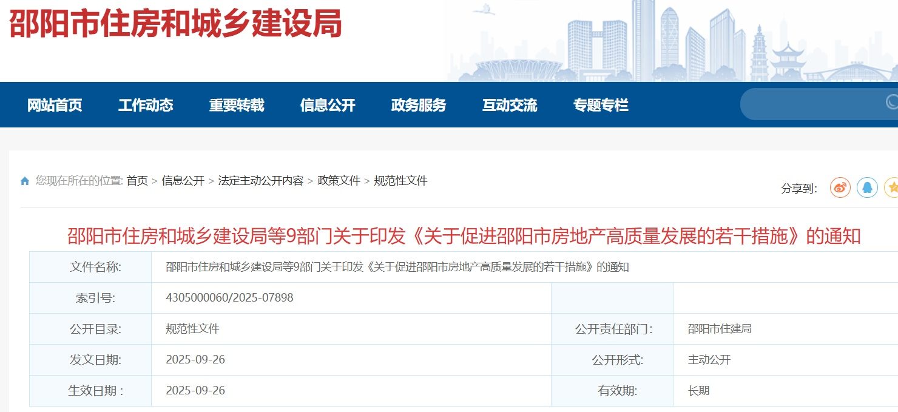Open 规范性文件 breadcrumb link
This screenshot has width=898, height=412.
(402, 180)
